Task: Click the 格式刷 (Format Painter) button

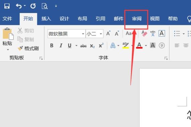Action: 28,48
